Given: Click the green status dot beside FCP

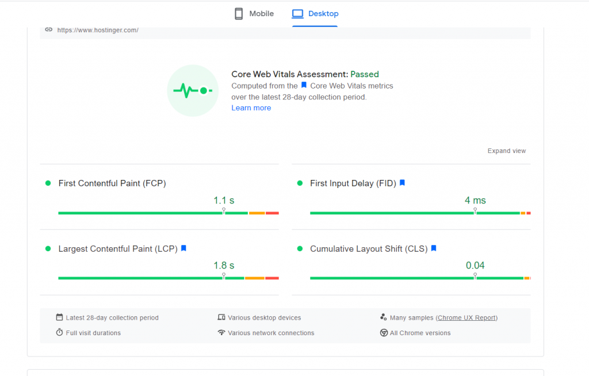Looking at the screenshot, I should pyautogui.click(x=48, y=183).
